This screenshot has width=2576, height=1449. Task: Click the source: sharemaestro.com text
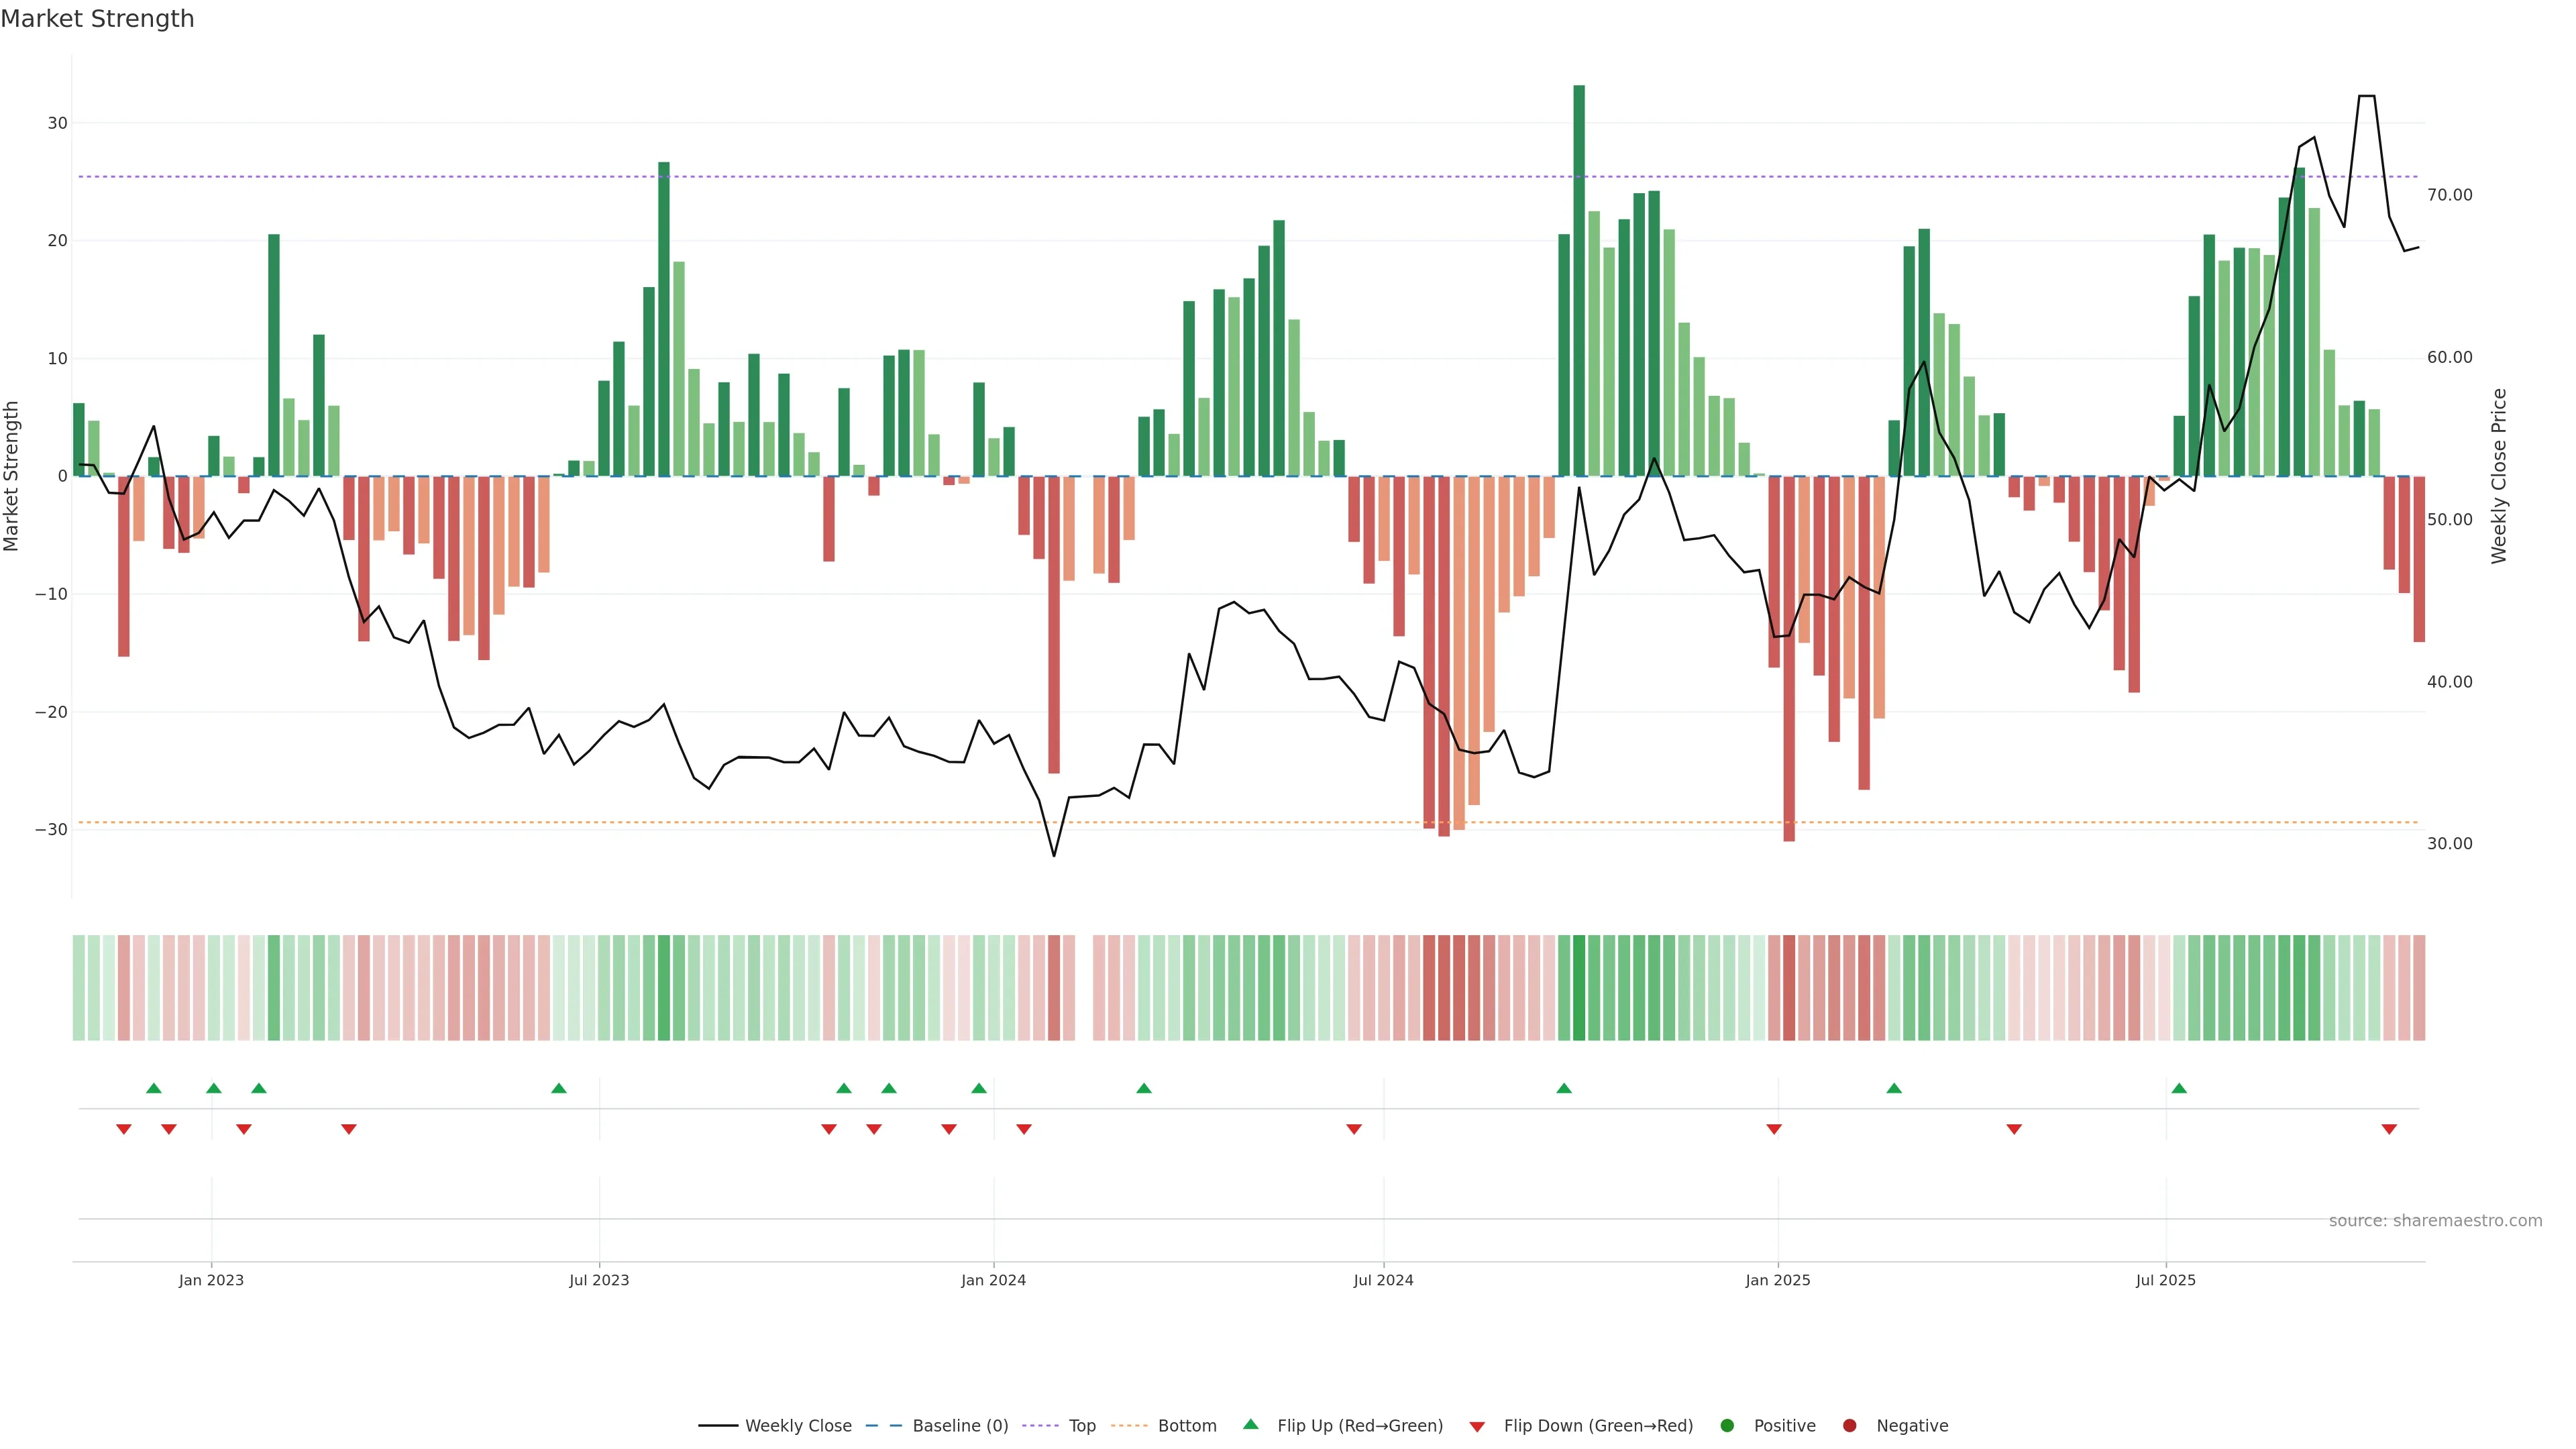point(2435,1221)
